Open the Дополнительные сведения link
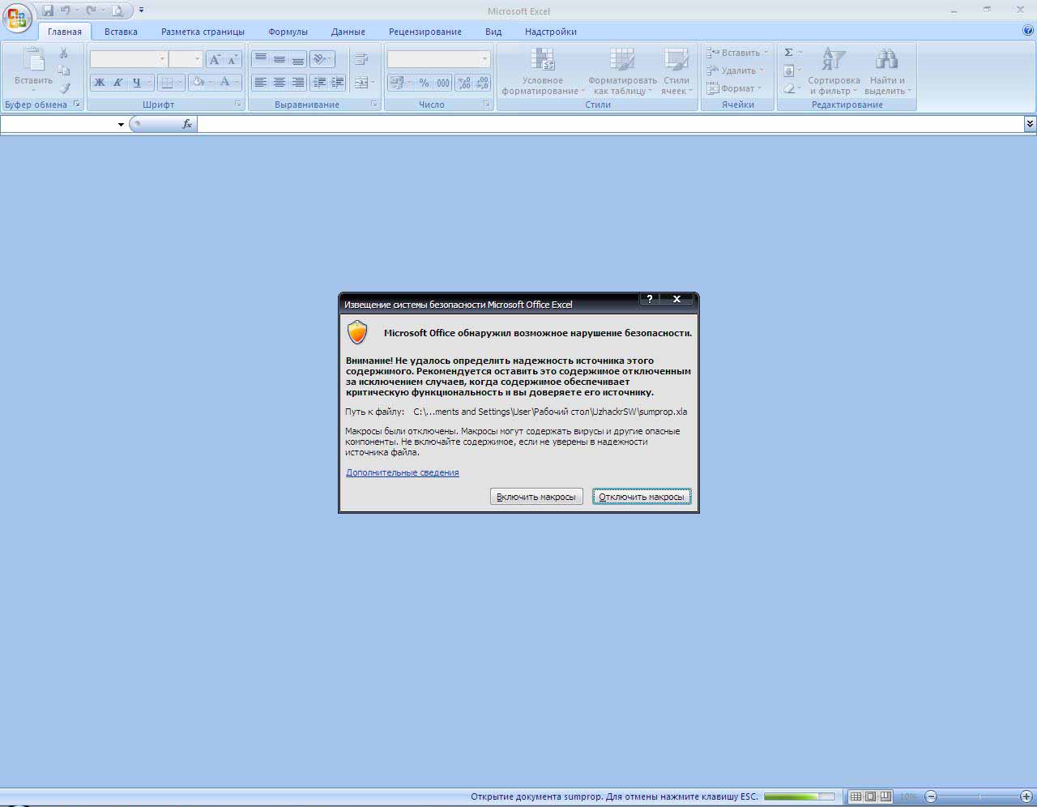Screen dimensions: 1037x807 pos(402,472)
